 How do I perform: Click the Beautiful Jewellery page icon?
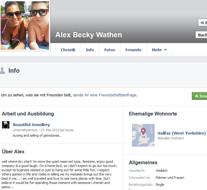[x=6, y=125]
